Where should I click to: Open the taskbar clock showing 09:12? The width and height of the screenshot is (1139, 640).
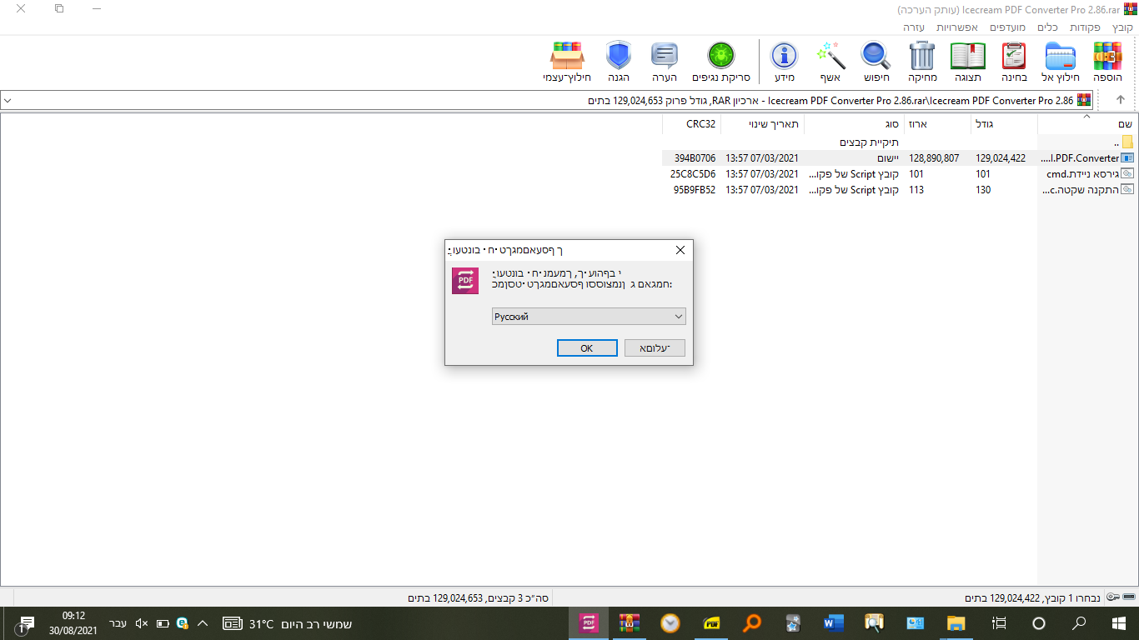(73, 623)
